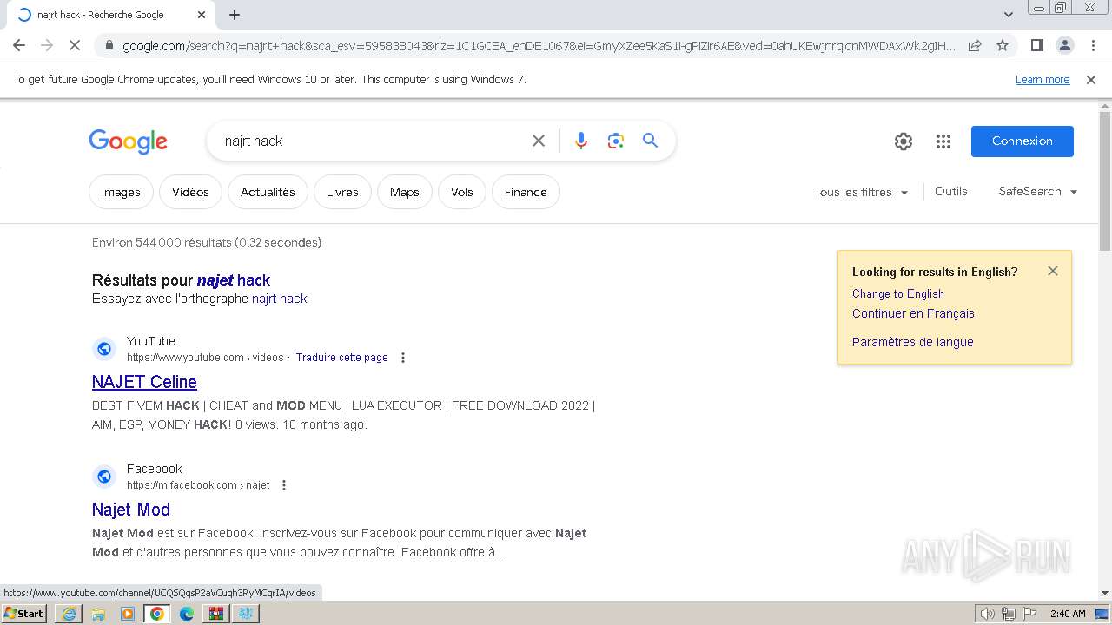
Task: Expand SafeSearch dropdown
Action: click(x=1038, y=192)
